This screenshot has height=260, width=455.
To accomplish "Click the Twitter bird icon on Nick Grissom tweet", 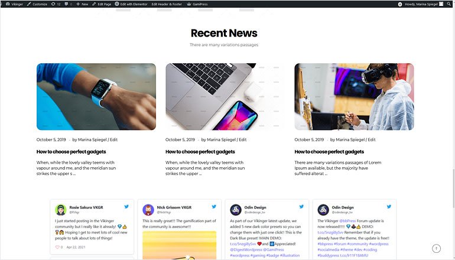I will pyautogui.click(x=214, y=207).
